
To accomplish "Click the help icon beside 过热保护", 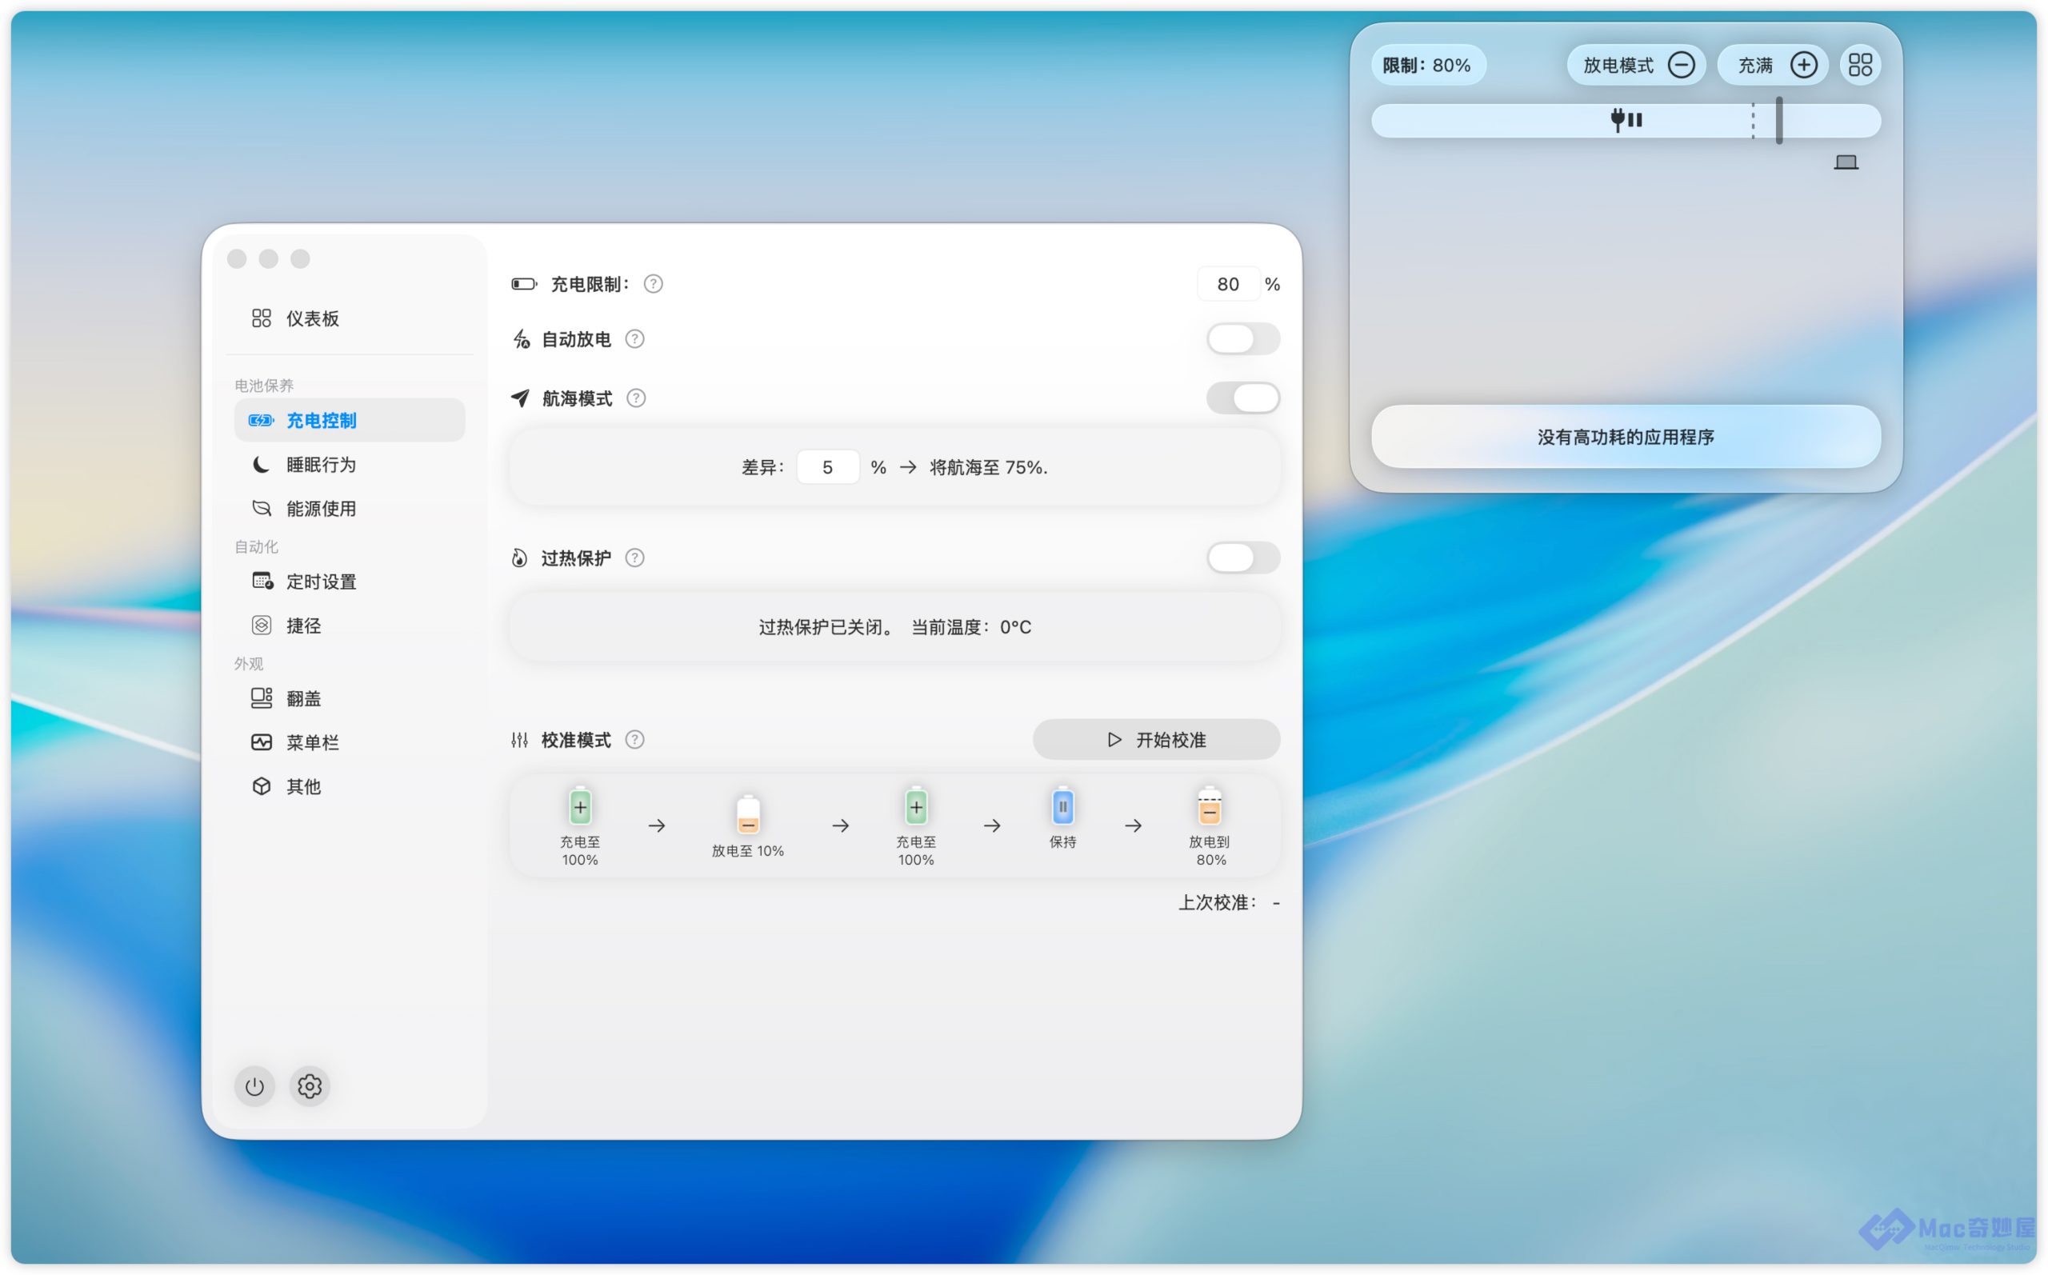I will tap(635, 558).
